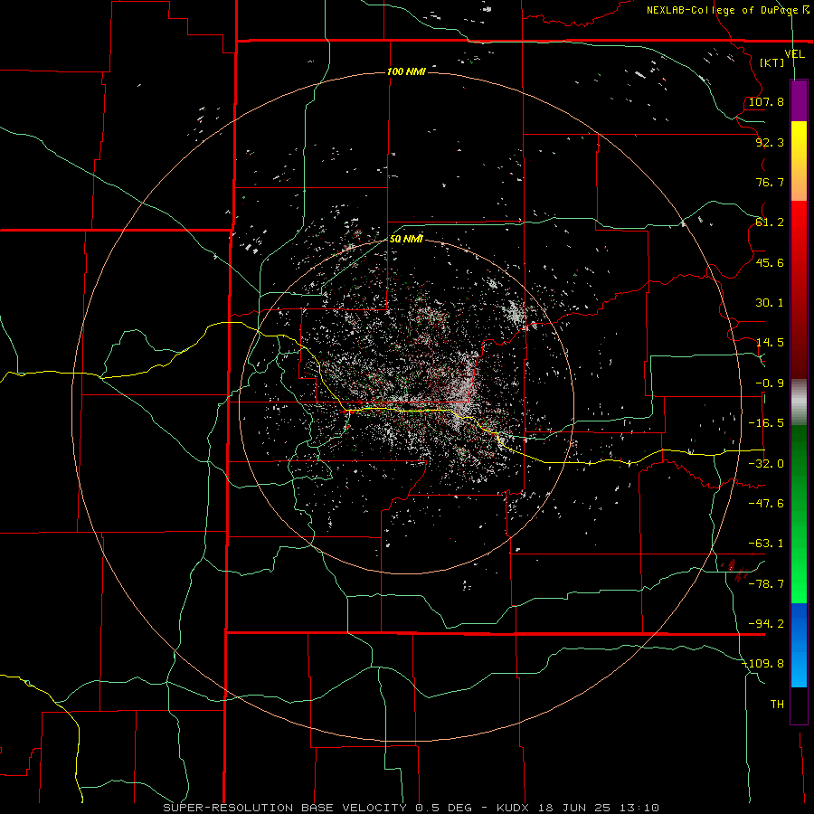This screenshot has width=814, height=814.
Task: Click the Super-Resolution Base Velocity caption text
Action: (411, 808)
